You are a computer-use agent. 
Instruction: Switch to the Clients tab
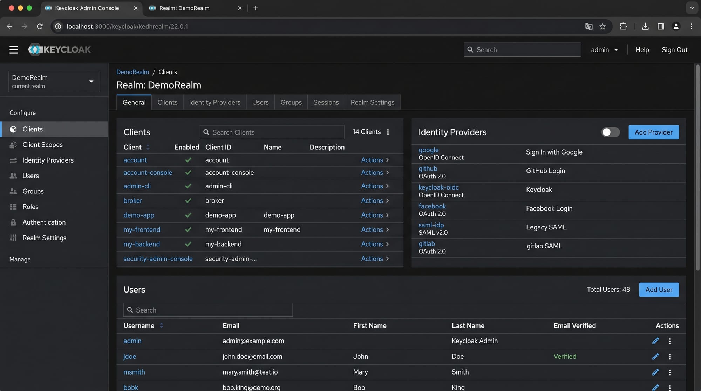[167, 102]
